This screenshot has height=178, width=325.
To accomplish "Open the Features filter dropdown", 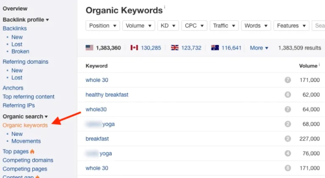I will click(x=291, y=26).
